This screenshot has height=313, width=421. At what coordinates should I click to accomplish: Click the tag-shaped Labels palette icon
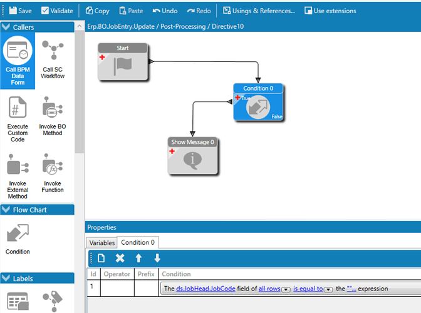pos(53,301)
